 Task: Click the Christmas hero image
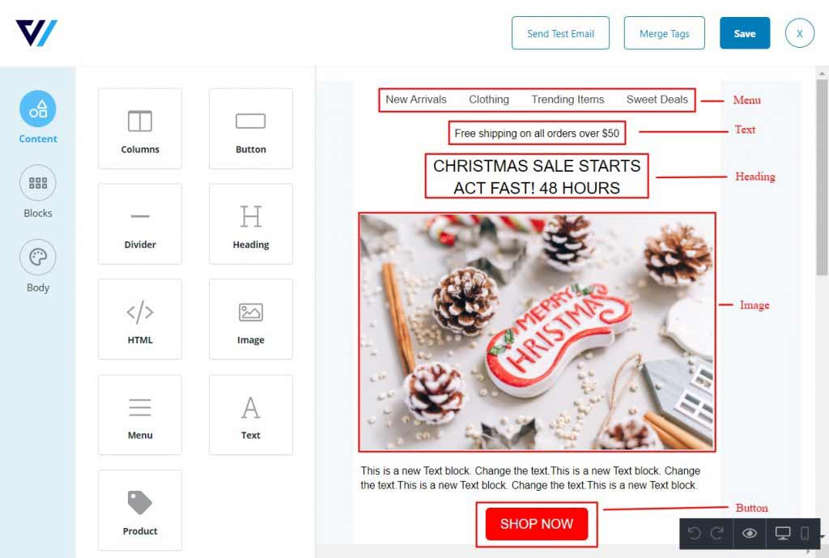click(537, 332)
